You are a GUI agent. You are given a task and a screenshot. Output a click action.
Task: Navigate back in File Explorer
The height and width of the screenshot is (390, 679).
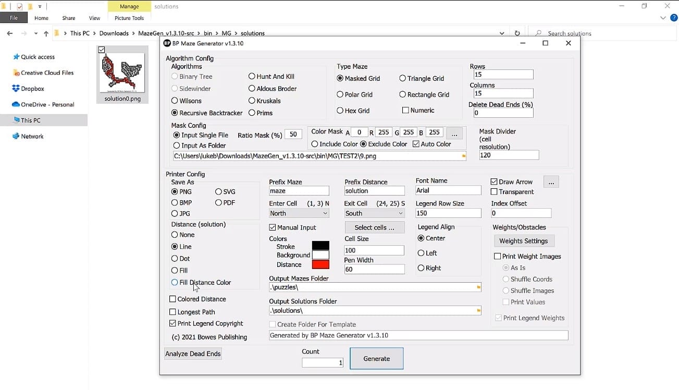tap(9, 33)
